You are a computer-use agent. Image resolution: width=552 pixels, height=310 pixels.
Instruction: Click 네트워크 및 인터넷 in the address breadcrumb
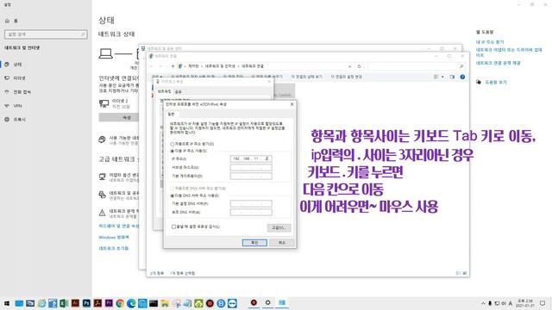[x=220, y=66]
